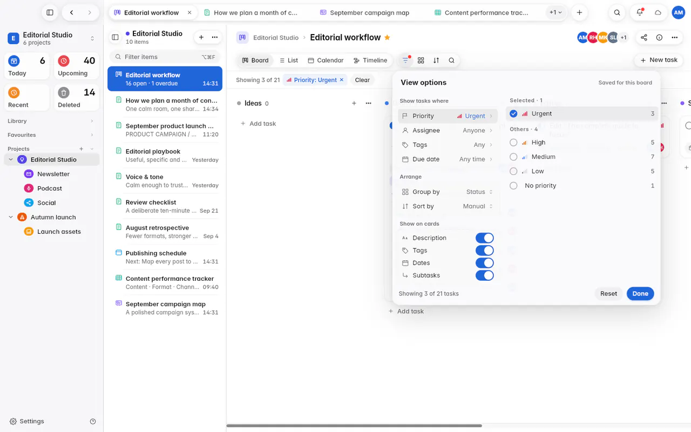Expand the Due date Any time filter
This screenshot has height=432, width=691.
coord(448,159)
